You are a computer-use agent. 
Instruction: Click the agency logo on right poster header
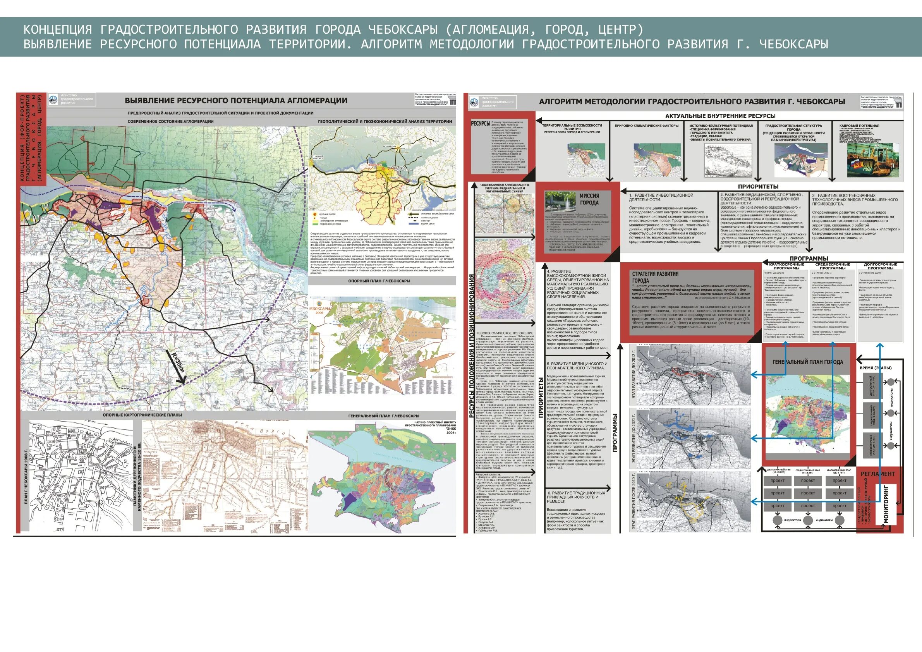(475, 102)
